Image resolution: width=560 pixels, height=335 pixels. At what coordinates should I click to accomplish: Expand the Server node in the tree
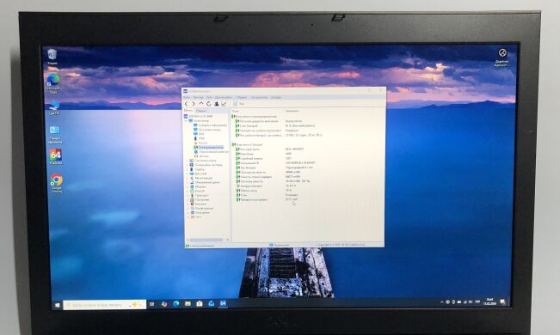click(188, 169)
